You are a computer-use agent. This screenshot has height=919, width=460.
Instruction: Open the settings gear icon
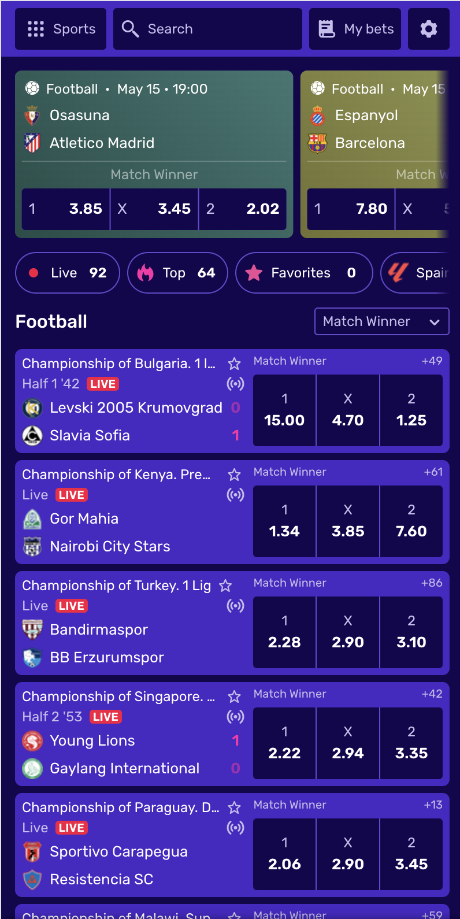click(x=429, y=29)
